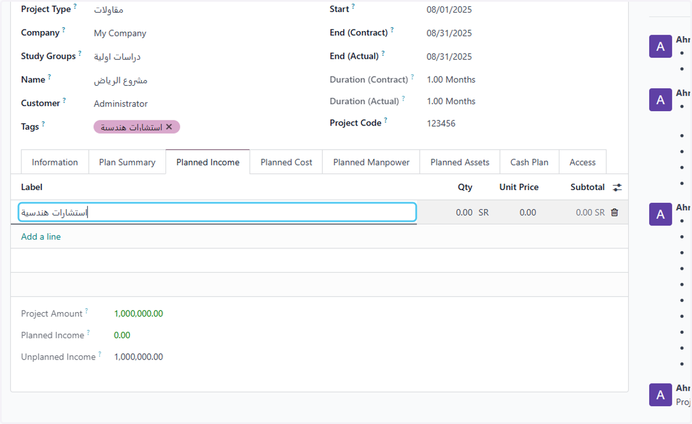Open the Company field My Company
Viewport: 692px width, 424px height.
pyautogui.click(x=120, y=33)
